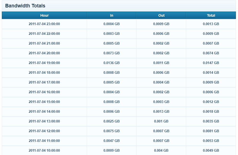Click the Bandwidth Totals panel title
238x155 pixels.
[25, 6]
